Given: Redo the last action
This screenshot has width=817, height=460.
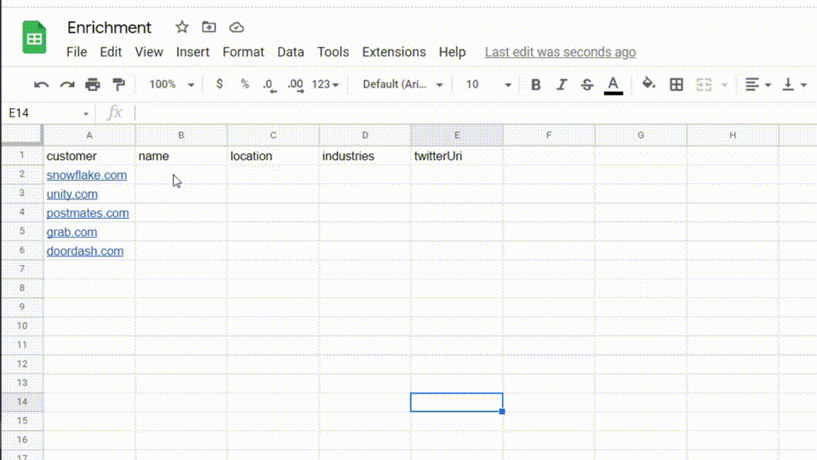Looking at the screenshot, I should [x=67, y=84].
